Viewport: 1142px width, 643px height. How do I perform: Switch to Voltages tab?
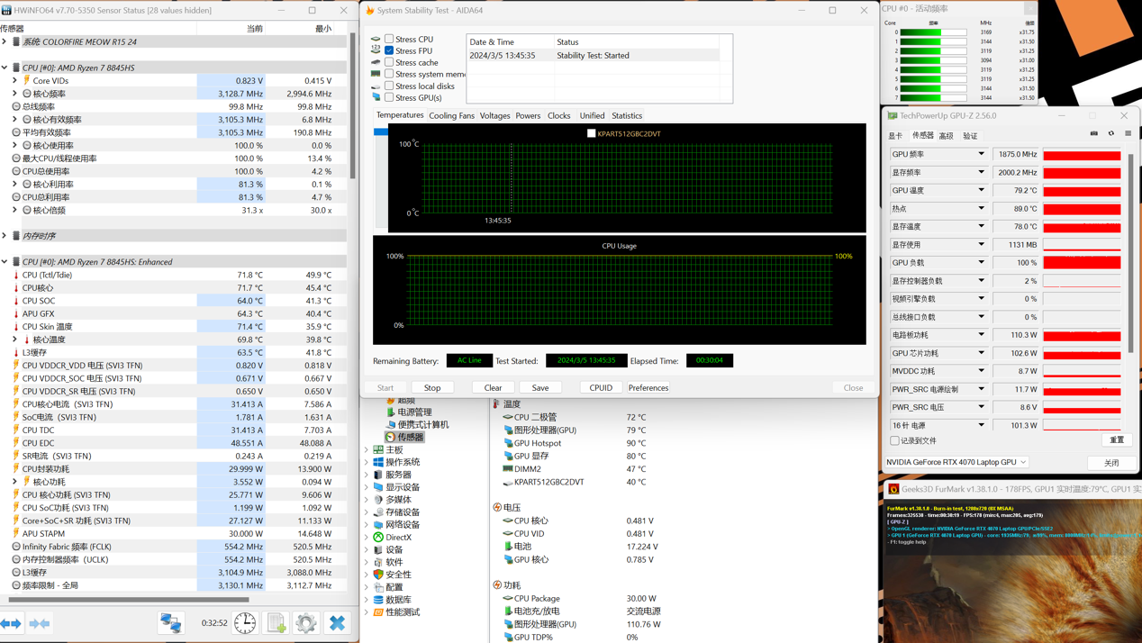coord(494,115)
